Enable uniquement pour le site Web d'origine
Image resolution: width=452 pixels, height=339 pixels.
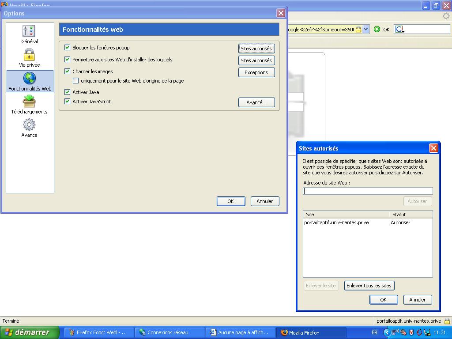point(76,81)
